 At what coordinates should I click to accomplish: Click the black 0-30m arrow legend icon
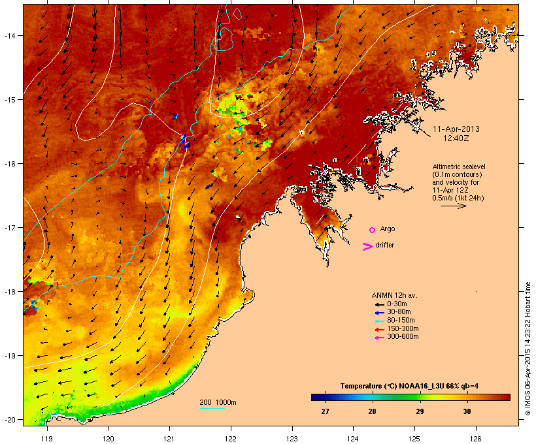(379, 304)
